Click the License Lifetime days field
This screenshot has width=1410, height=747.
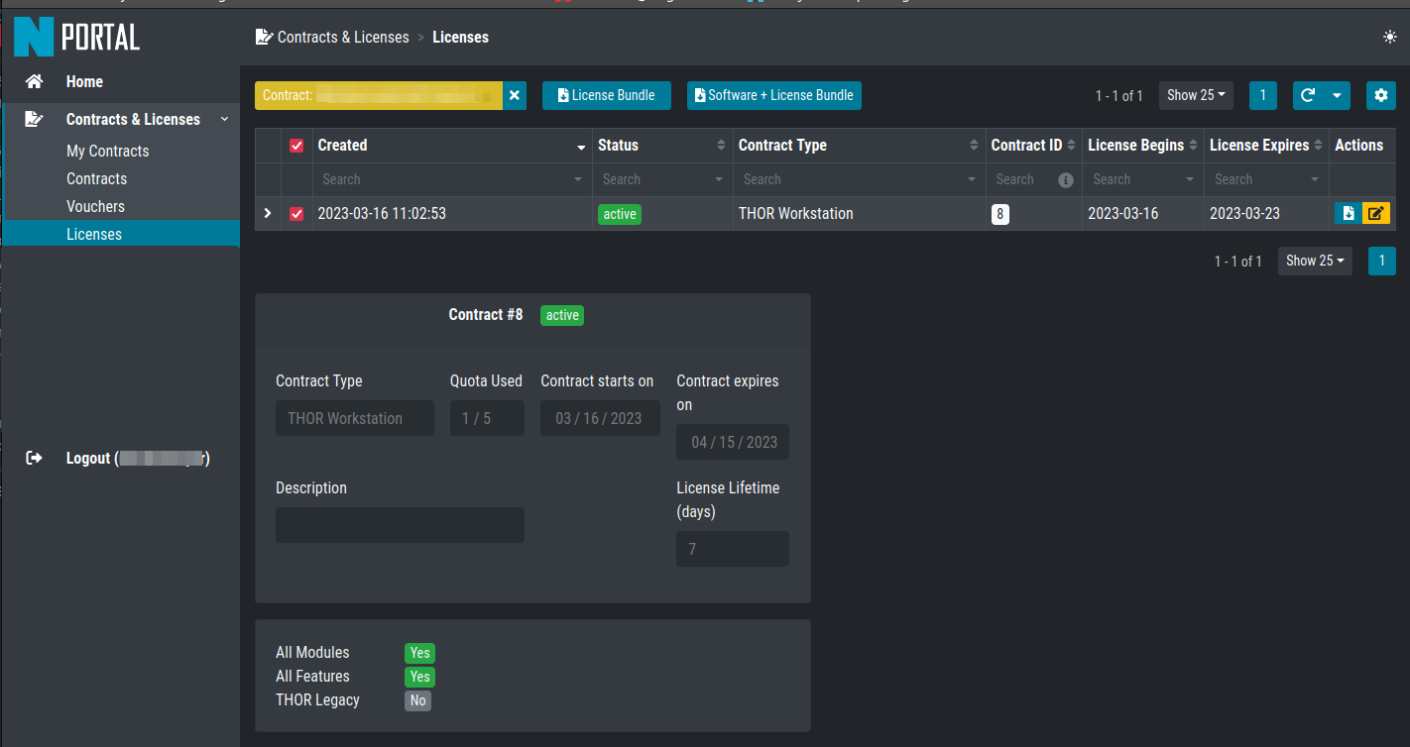click(x=733, y=549)
